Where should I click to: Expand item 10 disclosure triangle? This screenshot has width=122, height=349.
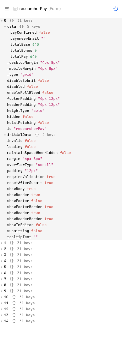click(x=2, y=297)
